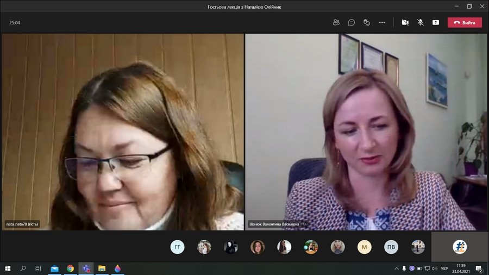
Task: Restore down the Teams meeting window
Action: 469,6
